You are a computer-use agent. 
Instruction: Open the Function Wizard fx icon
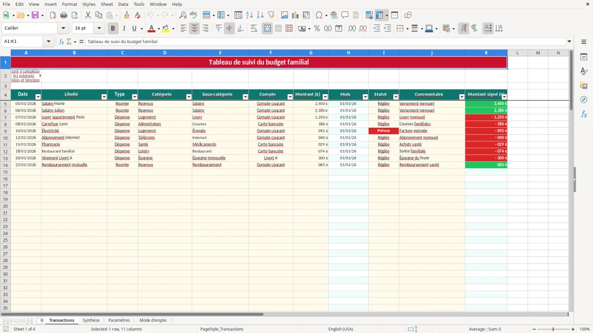[x=61, y=42]
